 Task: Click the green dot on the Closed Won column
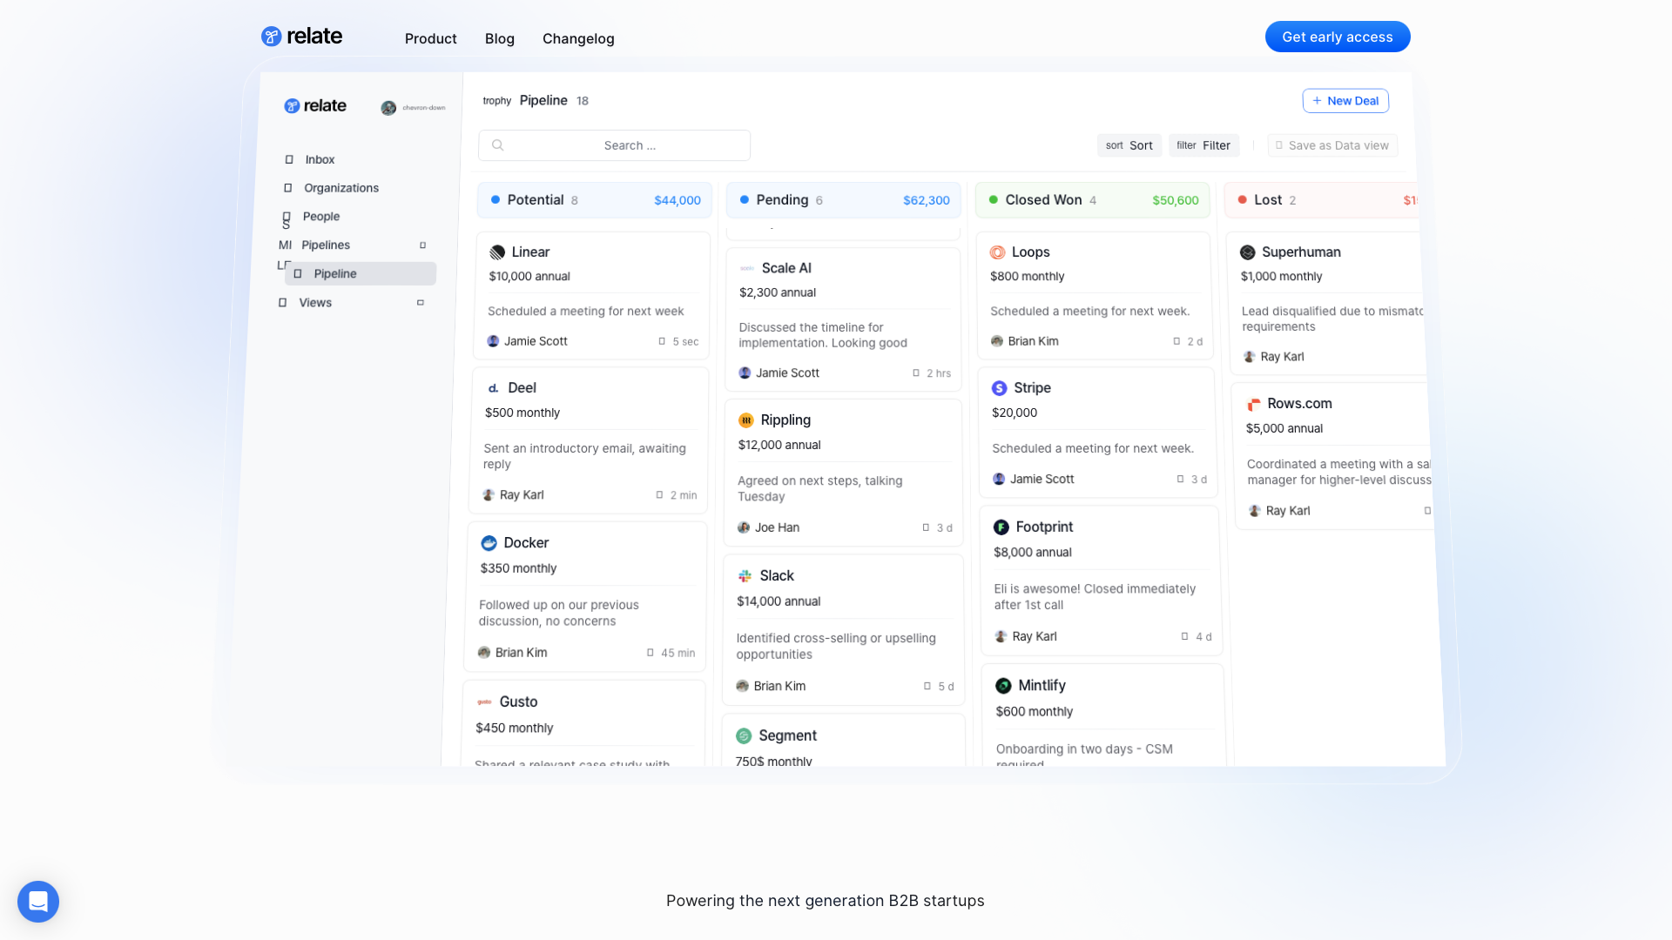point(994,200)
